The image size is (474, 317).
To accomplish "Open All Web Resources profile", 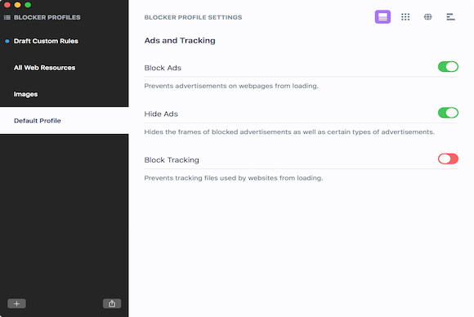I will [44, 68].
